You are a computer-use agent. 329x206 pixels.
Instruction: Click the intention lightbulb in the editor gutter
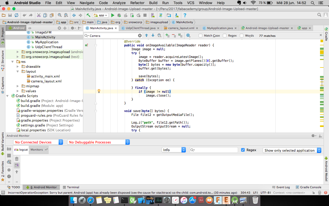click(99, 91)
